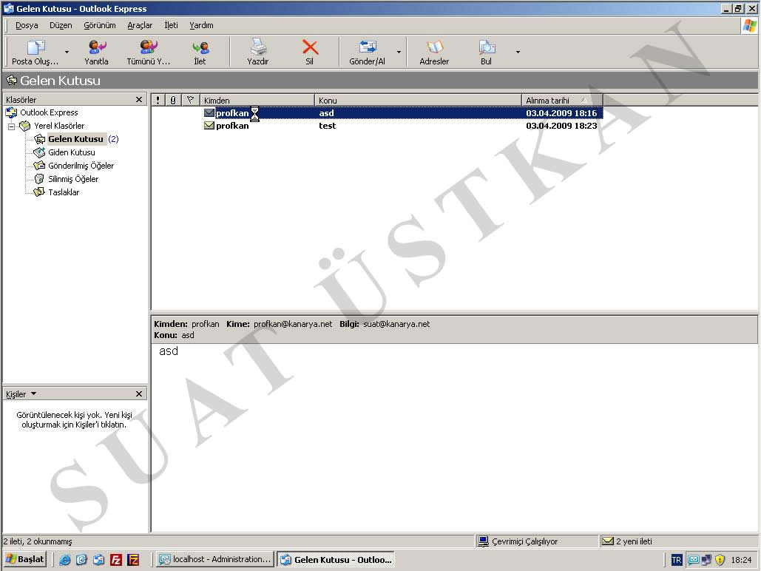This screenshot has height=571, width=761.
Task: Click the Gönder/Al icon
Action: coord(368,47)
